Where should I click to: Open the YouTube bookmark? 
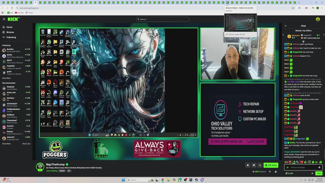coord(19,13)
